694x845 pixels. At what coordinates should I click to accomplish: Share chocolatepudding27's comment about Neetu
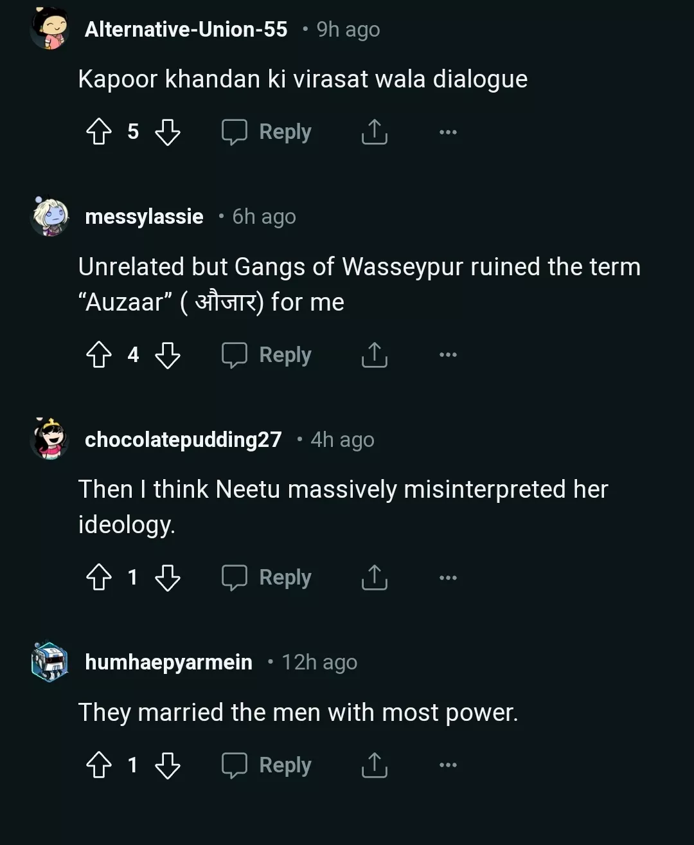(374, 577)
